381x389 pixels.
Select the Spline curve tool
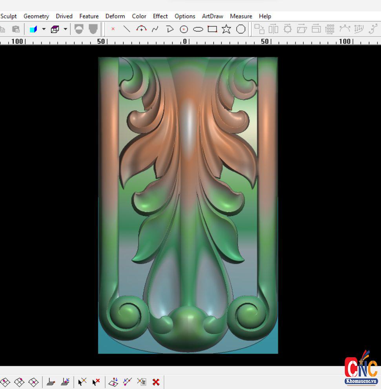pyautogui.click(x=155, y=29)
